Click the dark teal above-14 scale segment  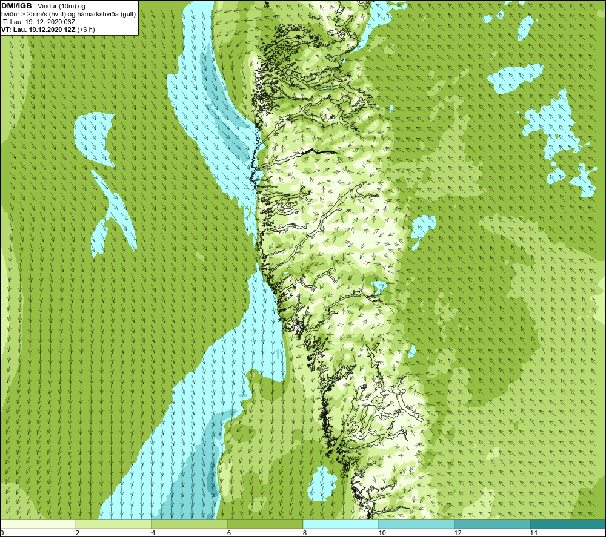(567, 524)
